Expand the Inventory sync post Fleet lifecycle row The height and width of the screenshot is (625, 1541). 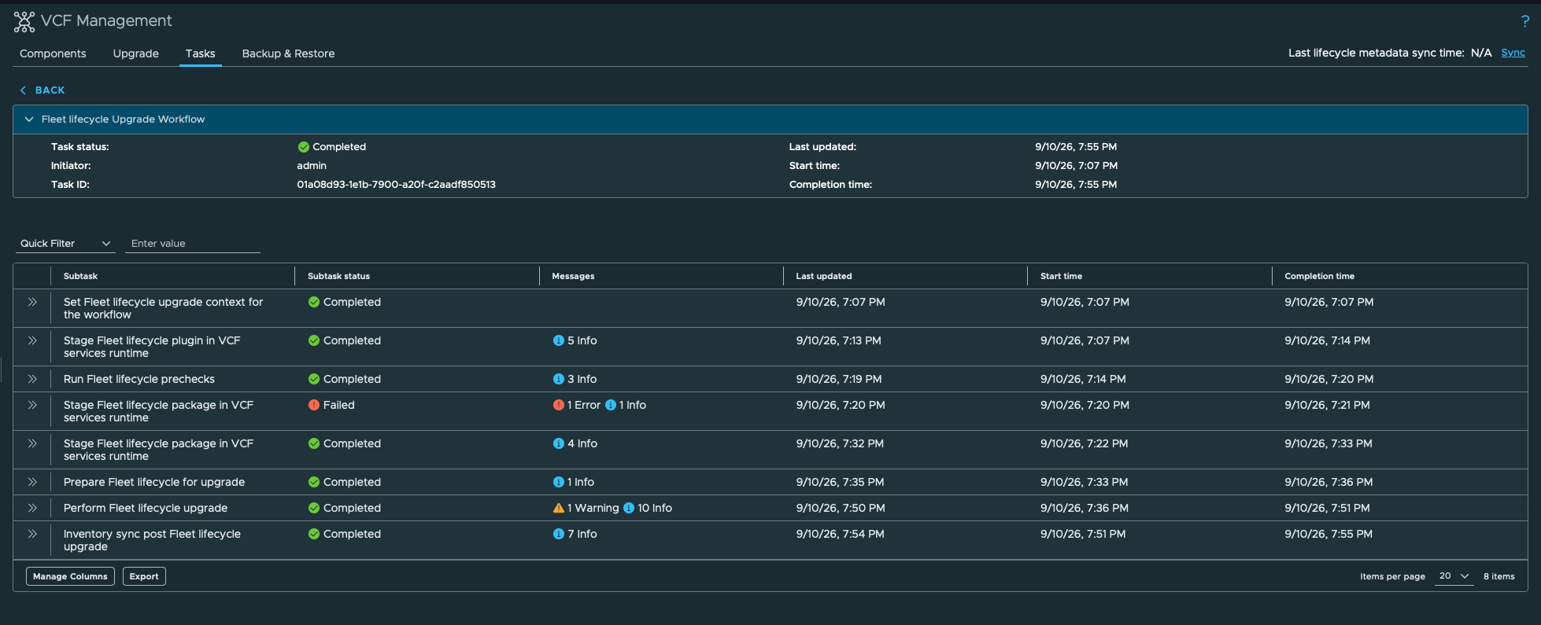pos(32,534)
